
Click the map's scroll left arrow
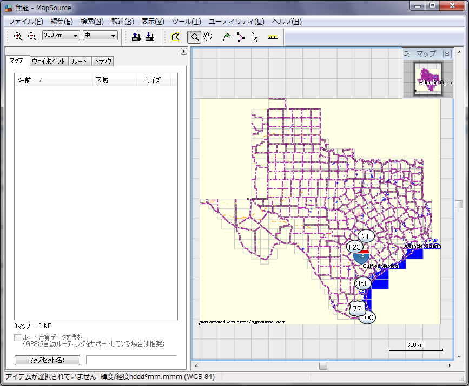pos(196,365)
